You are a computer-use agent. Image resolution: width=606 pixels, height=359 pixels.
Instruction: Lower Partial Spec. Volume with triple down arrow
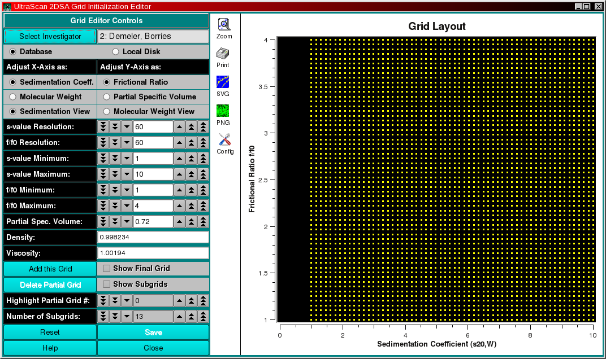[103, 222]
